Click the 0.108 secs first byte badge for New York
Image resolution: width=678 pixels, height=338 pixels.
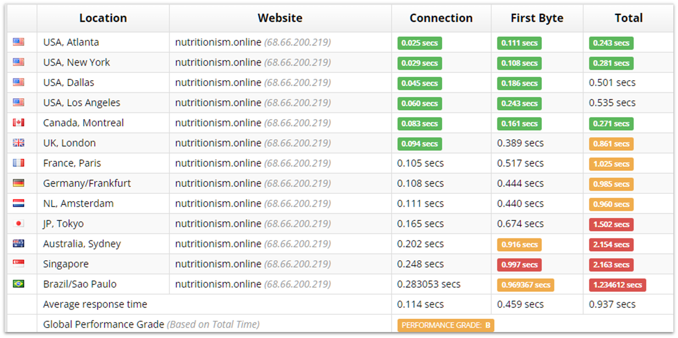tap(519, 63)
